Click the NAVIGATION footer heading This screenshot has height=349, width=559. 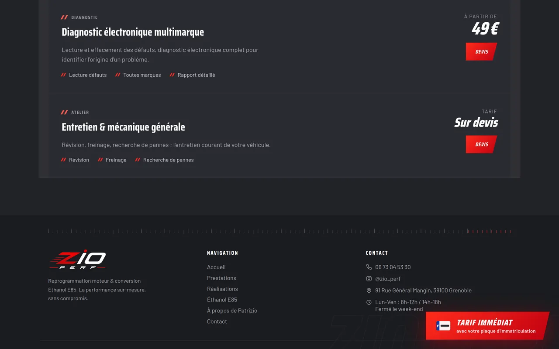[x=222, y=253]
